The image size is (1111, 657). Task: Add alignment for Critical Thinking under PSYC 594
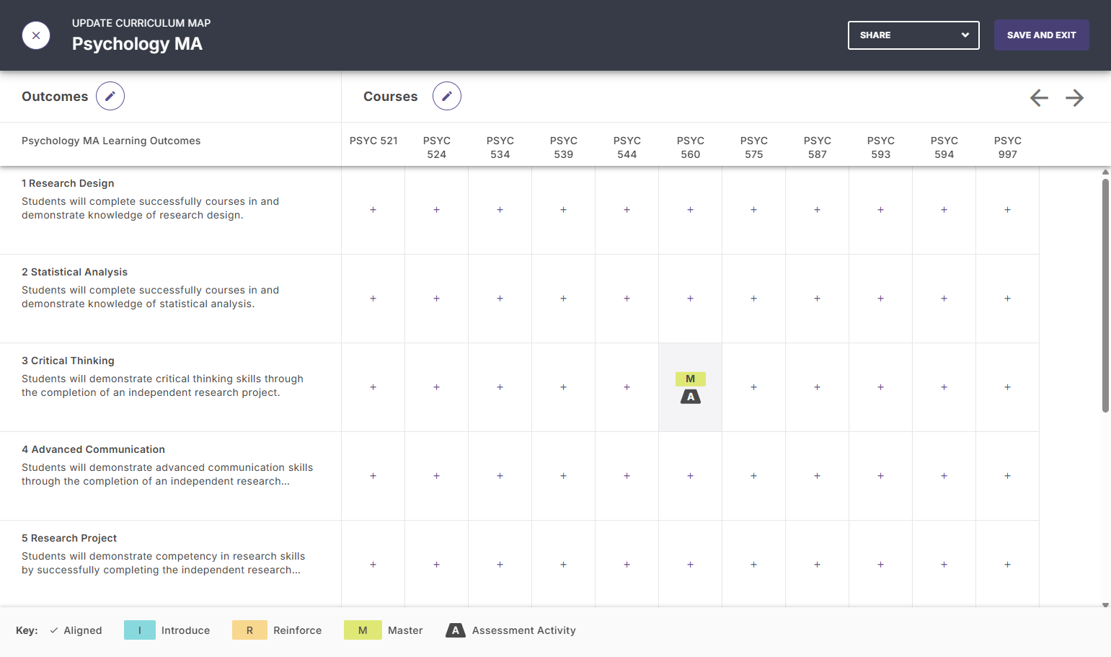click(944, 387)
